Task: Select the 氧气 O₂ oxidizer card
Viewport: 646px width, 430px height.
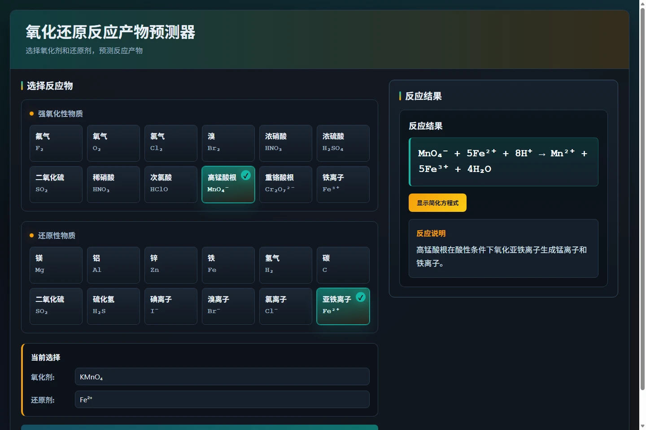Action: coord(113,143)
